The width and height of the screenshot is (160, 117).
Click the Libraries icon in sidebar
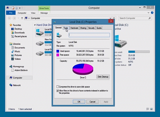(11, 44)
